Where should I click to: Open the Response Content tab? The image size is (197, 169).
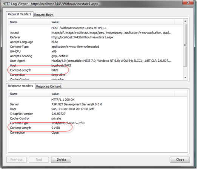[x=49, y=87]
